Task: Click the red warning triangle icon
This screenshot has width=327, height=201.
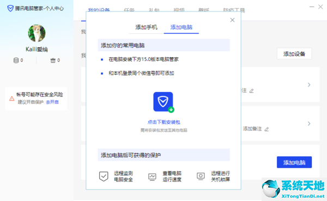Action: click(x=12, y=99)
